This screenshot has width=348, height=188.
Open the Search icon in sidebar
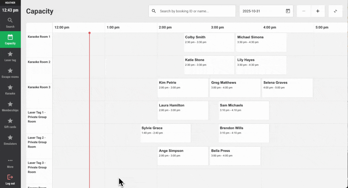pos(10,20)
